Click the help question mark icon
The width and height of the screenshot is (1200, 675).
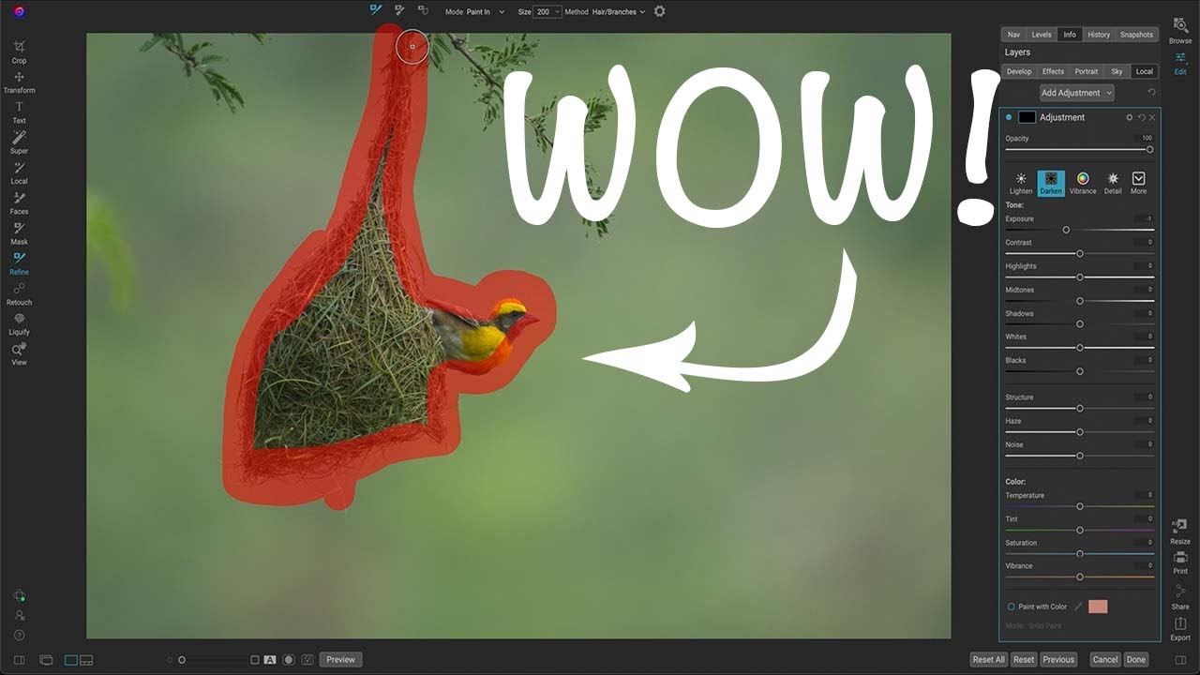pos(19,635)
